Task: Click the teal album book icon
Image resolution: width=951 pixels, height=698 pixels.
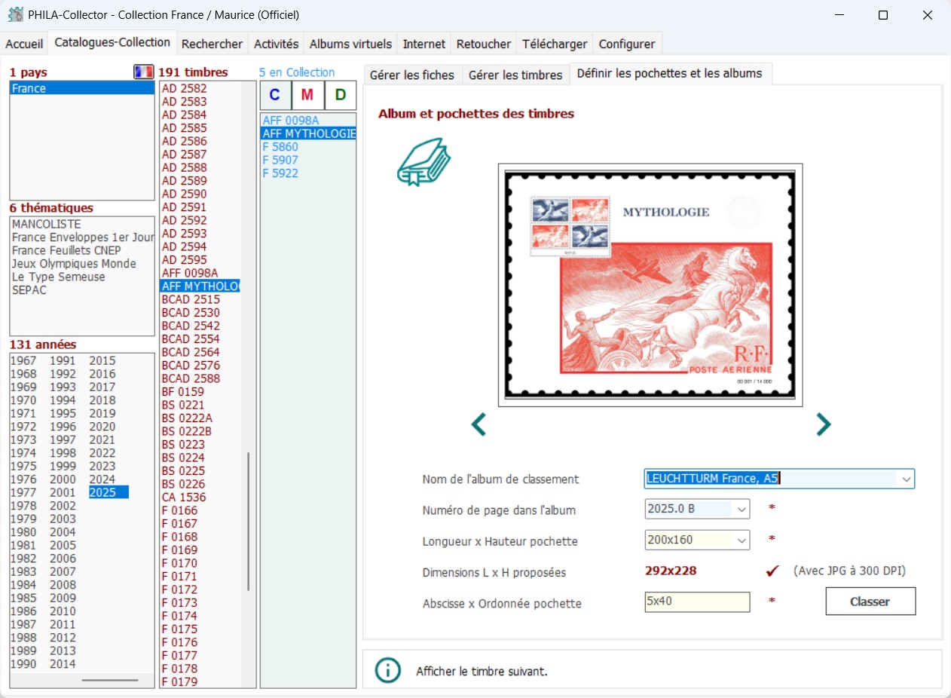Action: tap(424, 162)
